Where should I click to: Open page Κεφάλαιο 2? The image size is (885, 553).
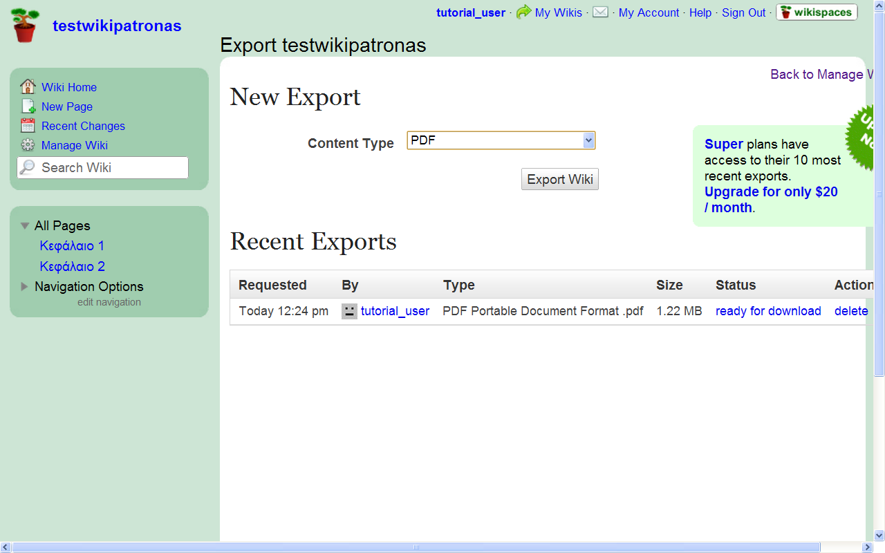(x=72, y=266)
